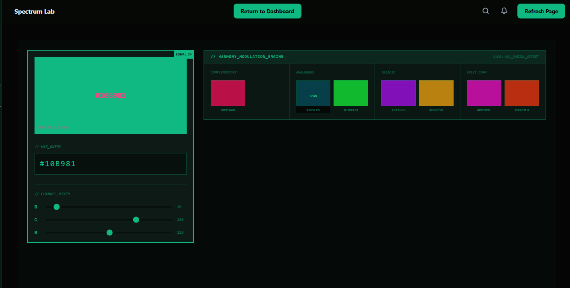Click the main color preview #10B981
The width and height of the screenshot is (570, 288).
[x=110, y=96]
